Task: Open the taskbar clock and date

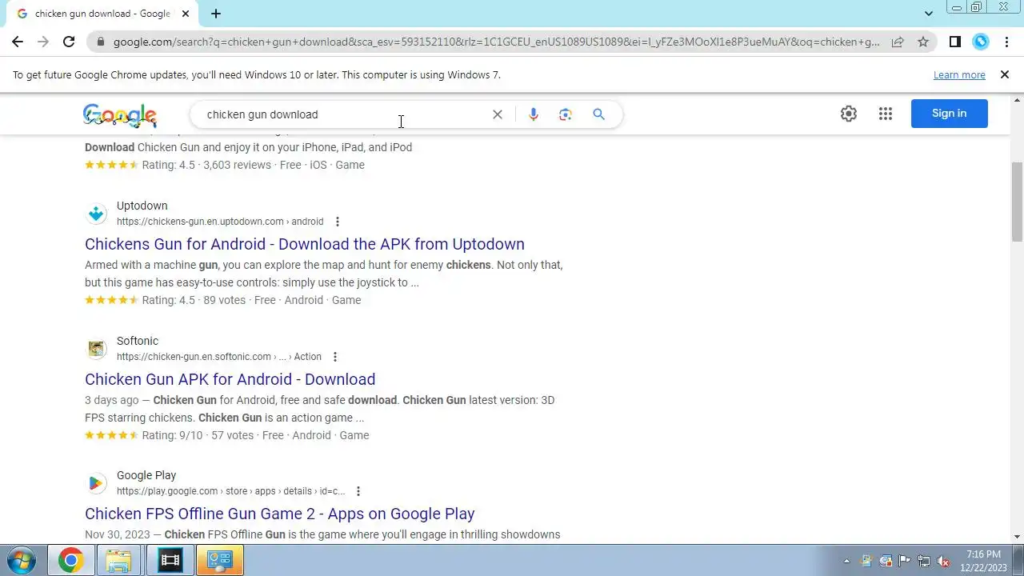Action: click(983, 561)
